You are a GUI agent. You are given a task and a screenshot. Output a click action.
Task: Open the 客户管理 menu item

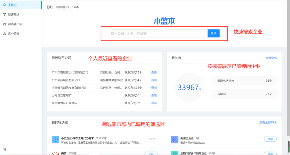tap(14, 34)
